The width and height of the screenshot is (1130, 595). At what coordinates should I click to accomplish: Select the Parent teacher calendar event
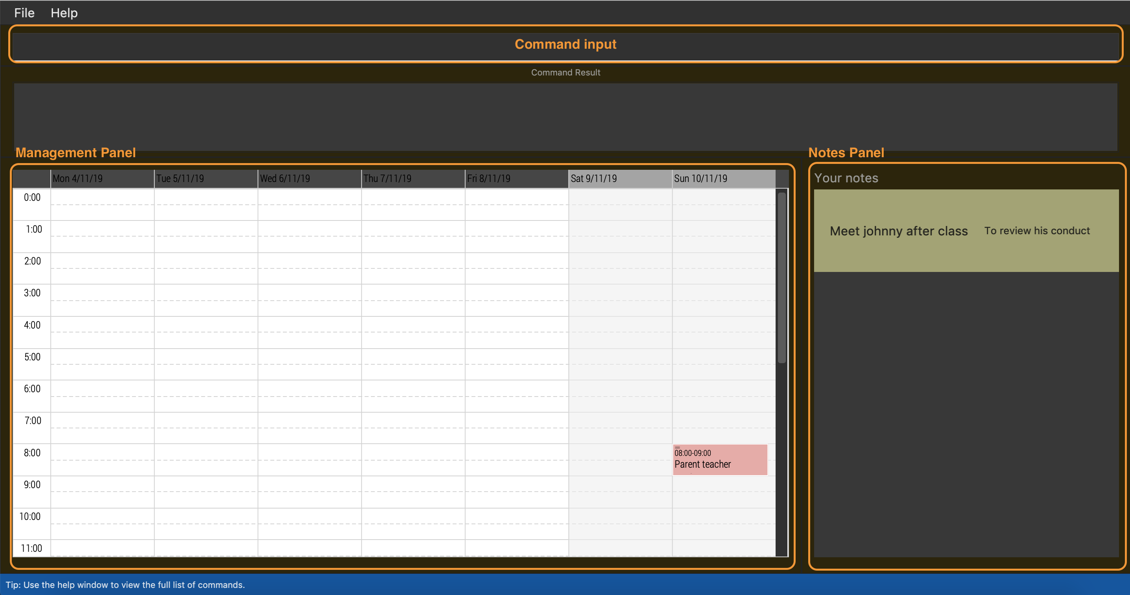click(x=720, y=459)
